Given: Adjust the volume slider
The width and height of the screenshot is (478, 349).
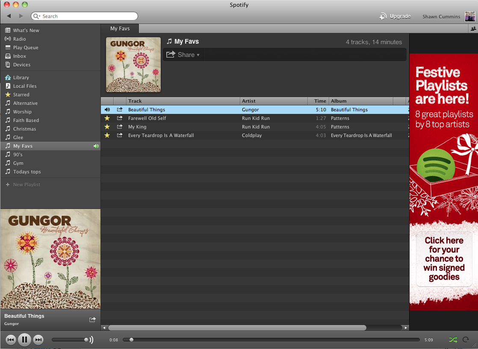Looking at the screenshot, I should pos(70,340).
